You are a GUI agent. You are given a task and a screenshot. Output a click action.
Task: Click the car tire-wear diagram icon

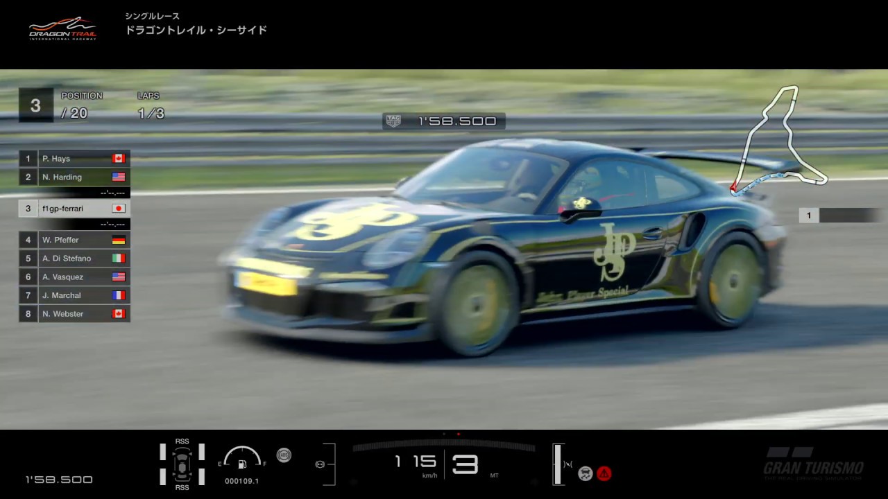coord(182,464)
